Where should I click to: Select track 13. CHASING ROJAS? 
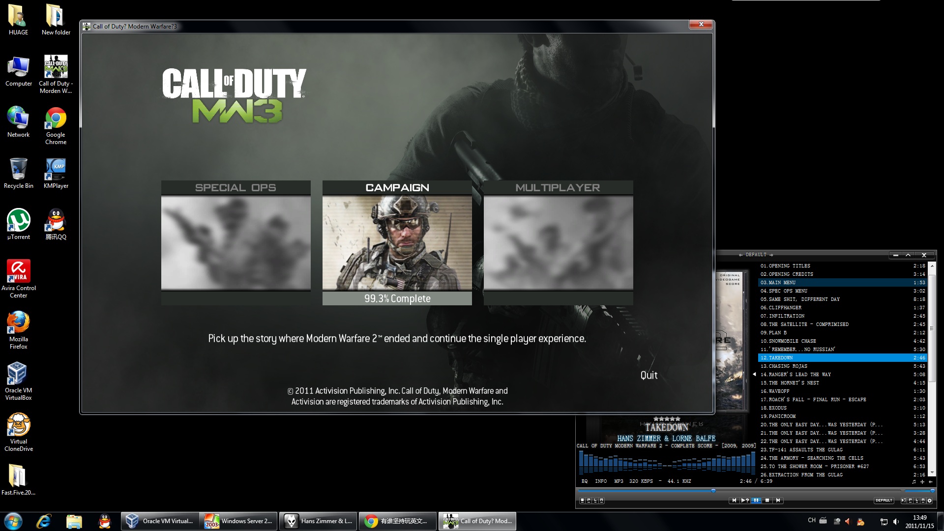[x=843, y=366]
